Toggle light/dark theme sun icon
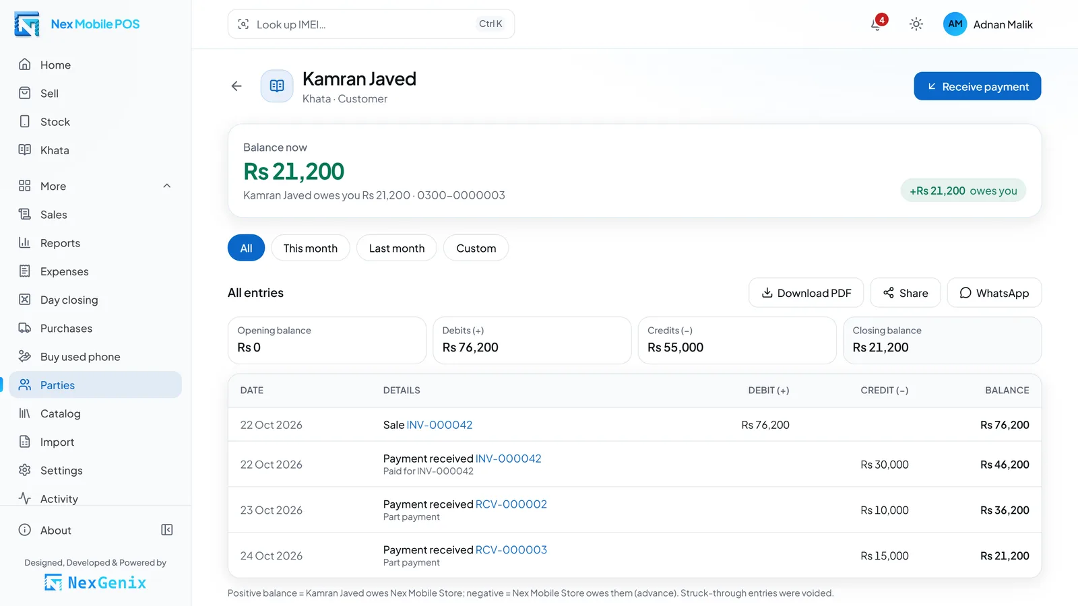The width and height of the screenshot is (1078, 606). tap(916, 24)
